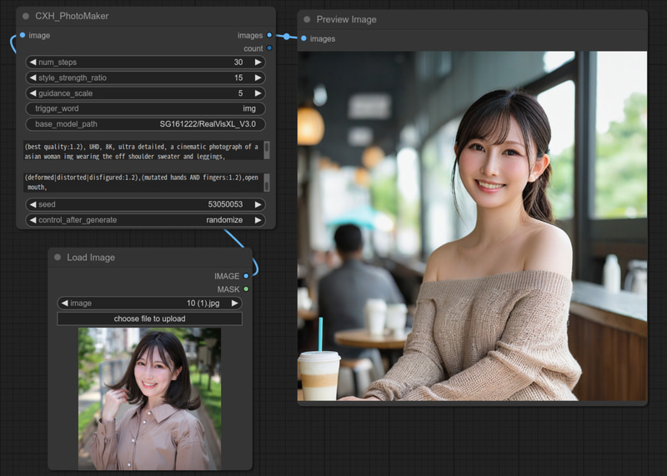This screenshot has width=667, height=476.
Task: Click the generated preview image of the café
Action: (472, 225)
